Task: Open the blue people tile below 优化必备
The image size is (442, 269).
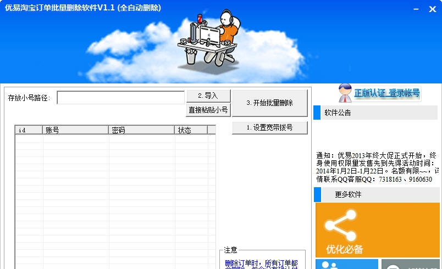Action: tap(347, 264)
